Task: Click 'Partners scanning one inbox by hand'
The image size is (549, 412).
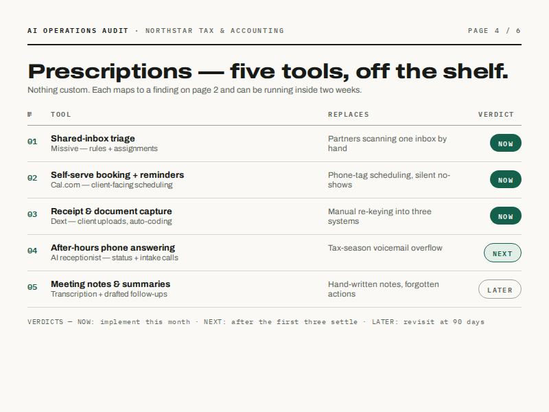Action: (387, 144)
